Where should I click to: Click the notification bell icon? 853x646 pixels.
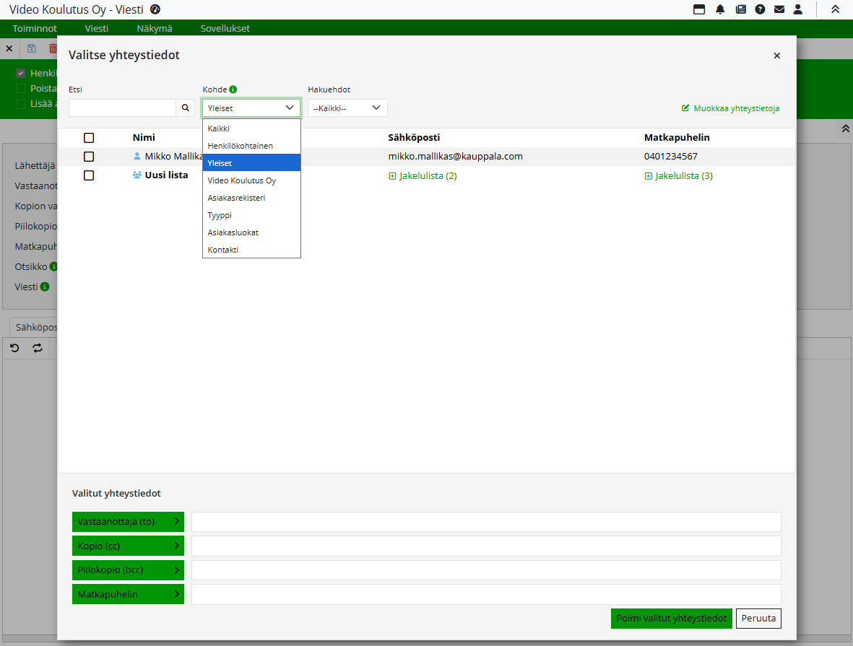tap(720, 9)
